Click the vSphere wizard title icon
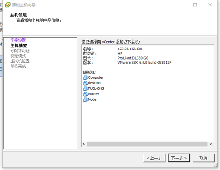 click(8, 5)
